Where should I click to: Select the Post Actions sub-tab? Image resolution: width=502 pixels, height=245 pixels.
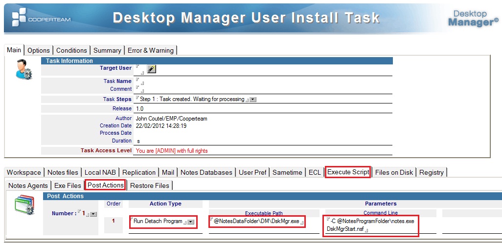tap(105, 185)
